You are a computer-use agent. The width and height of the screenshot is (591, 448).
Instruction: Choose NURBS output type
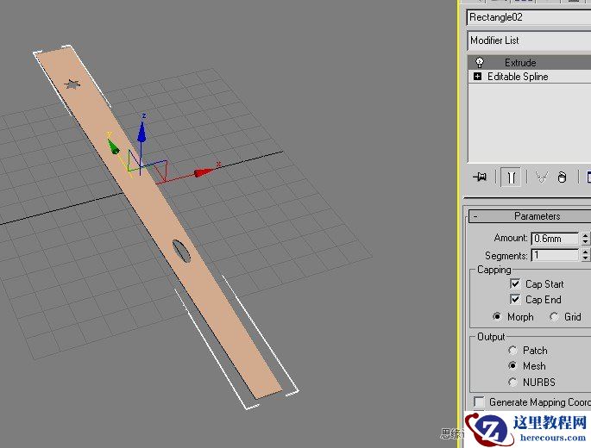512,383
